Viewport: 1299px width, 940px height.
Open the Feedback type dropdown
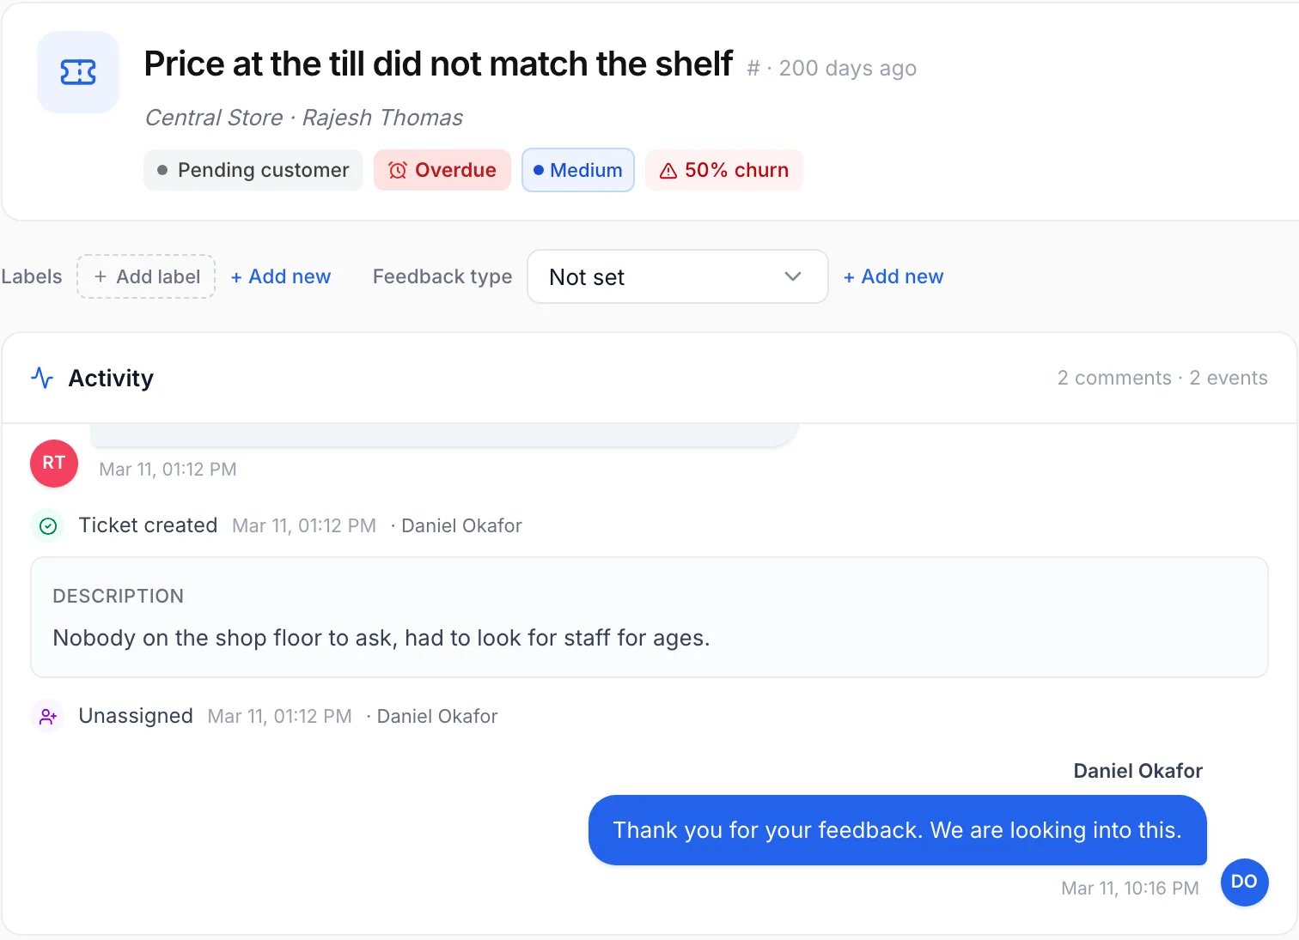click(x=677, y=276)
